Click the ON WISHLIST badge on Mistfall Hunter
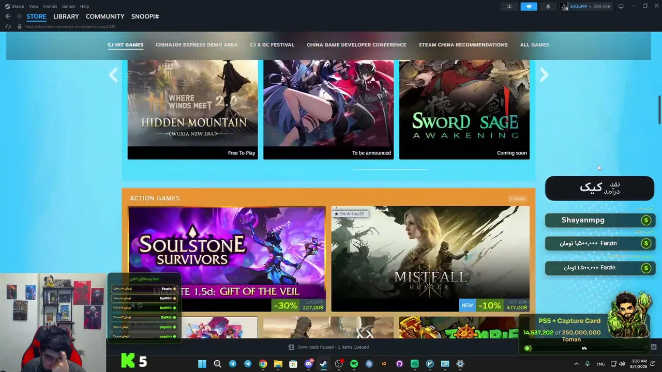The image size is (662, 372). (349, 214)
